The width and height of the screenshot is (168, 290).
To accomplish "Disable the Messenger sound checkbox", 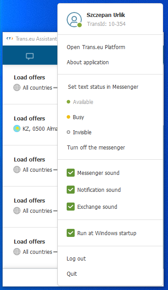I will 71,173.
